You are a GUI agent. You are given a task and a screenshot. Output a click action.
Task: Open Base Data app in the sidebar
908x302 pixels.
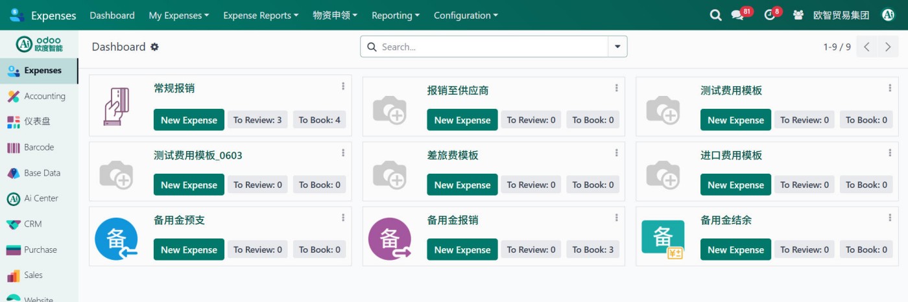coord(39,173)
